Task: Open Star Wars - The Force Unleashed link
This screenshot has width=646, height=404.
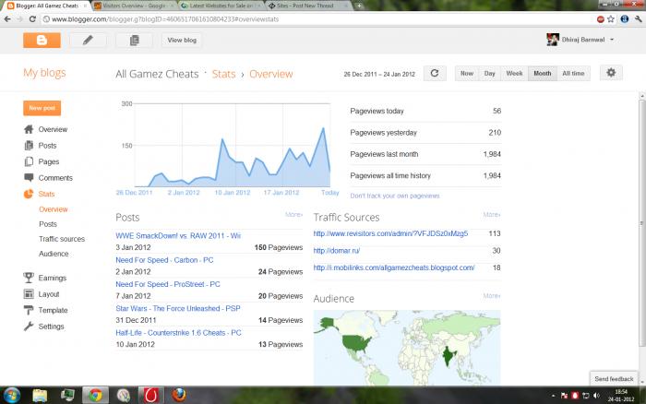Action: 178,308
